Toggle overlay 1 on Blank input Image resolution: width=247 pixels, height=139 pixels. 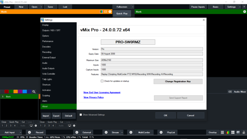click(x=2, y=125)
